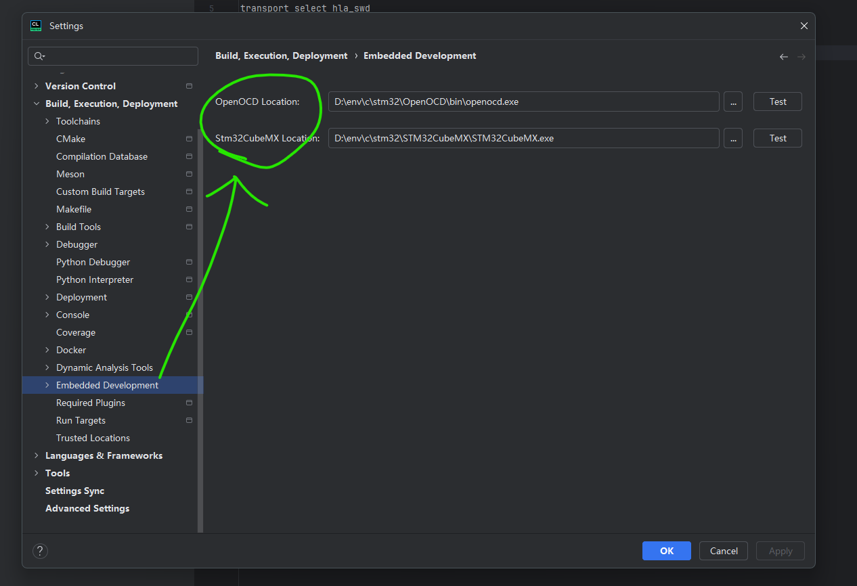This screenshot has width=857, height=586.
Task: Click the Apply button
Action: point(781,551)
